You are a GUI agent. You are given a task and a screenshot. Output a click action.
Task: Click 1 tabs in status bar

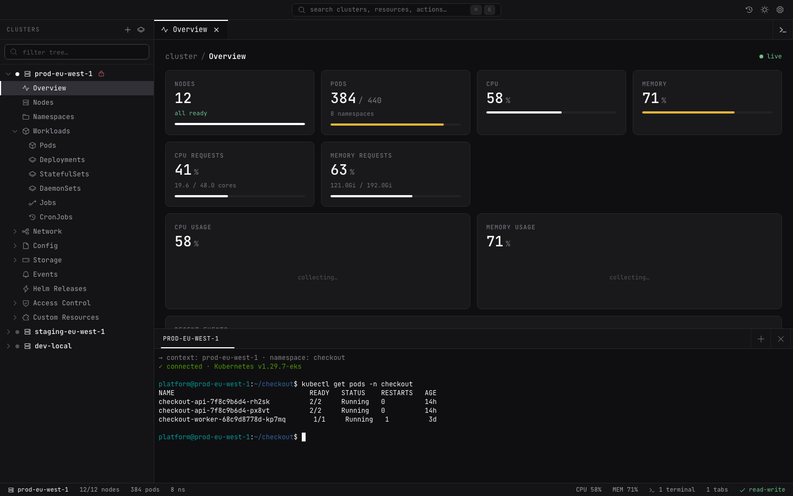[717, 489]
